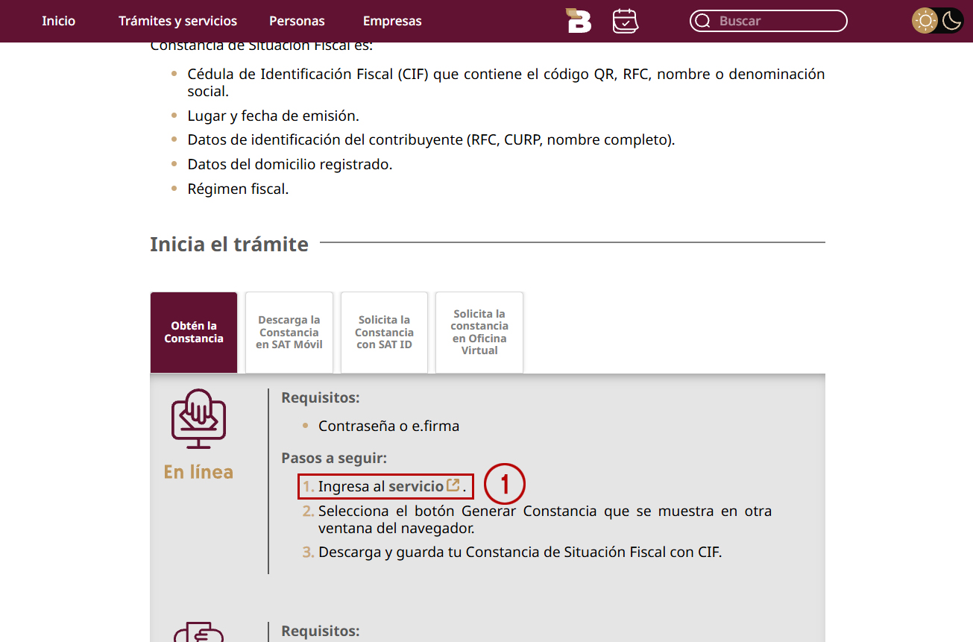Click the text Lugar y fecha de emisión
The width and height of the screenshot is (973, 642).
coord(274,116)
